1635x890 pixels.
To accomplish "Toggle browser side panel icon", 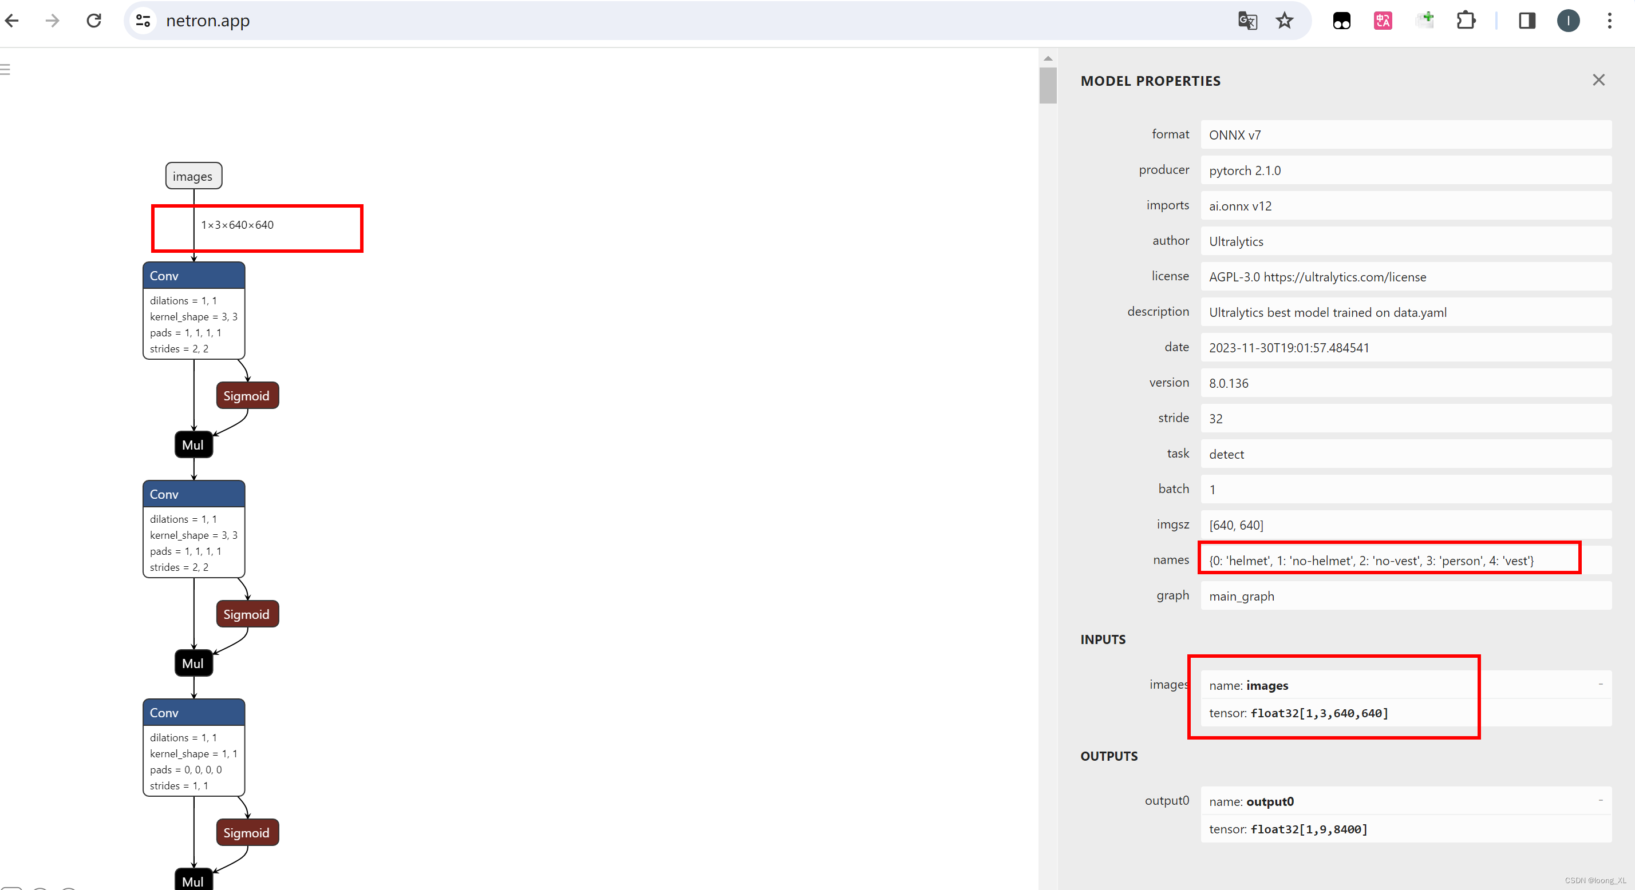I will click(x=1526, y=21).
